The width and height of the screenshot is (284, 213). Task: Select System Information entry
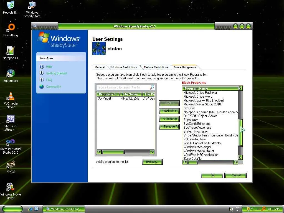click(x=196, y=131)
